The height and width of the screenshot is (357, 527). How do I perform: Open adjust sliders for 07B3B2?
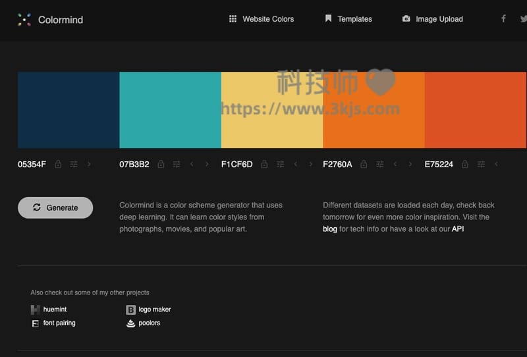click(177, 164)
